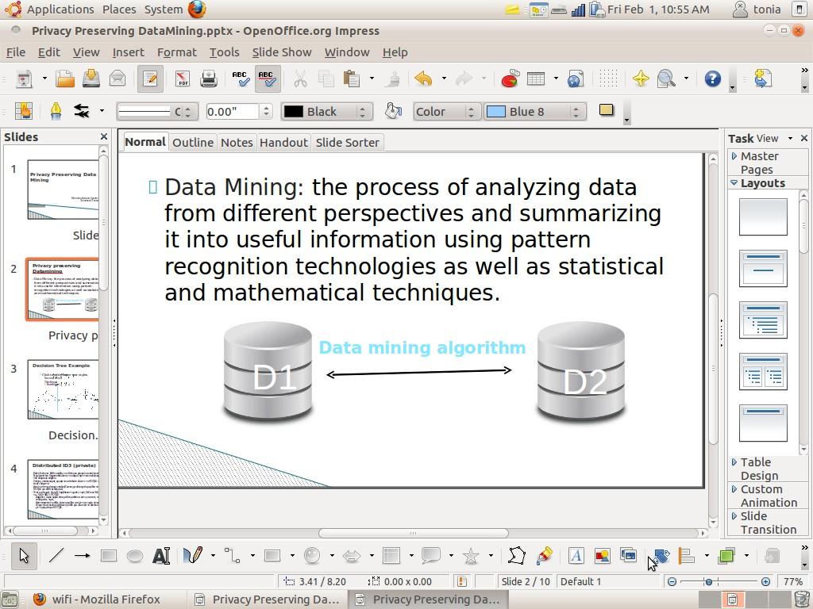Viewport: 813px width, 609px height.
Task: Toggle Edit File mode
Action: click(x=150, y=79)
